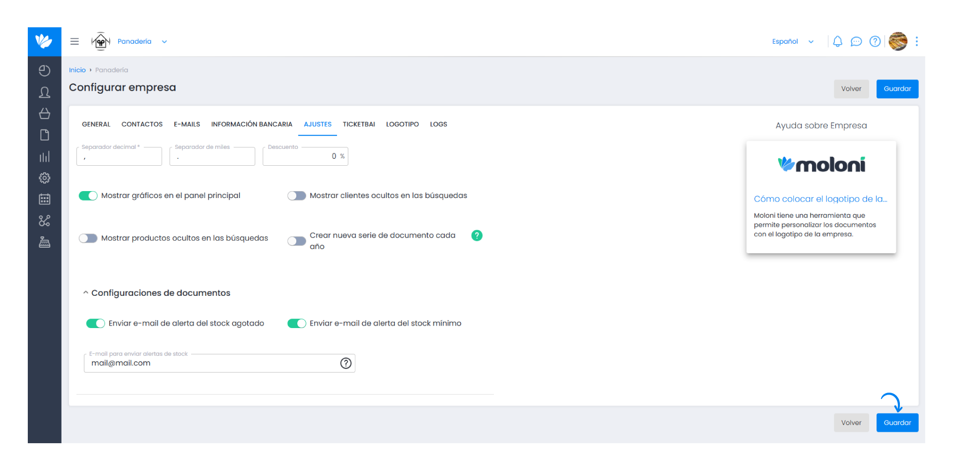Open the hamburger menu
Screen dimensions: 953x471
(x=74, y=41)
